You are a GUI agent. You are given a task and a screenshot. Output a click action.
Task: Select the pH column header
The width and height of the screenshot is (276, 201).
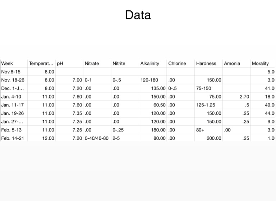tap(60, 63)
